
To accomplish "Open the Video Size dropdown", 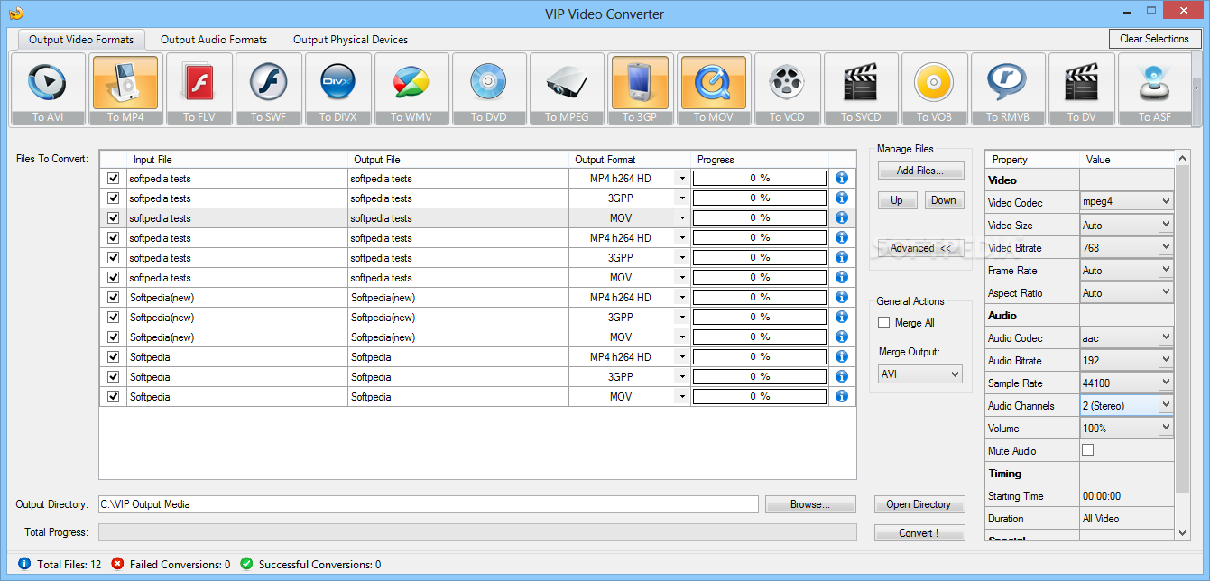I will point(1166,225).
